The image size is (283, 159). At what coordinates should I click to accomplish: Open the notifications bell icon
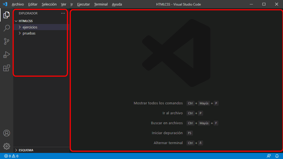[x=277, y=156]
